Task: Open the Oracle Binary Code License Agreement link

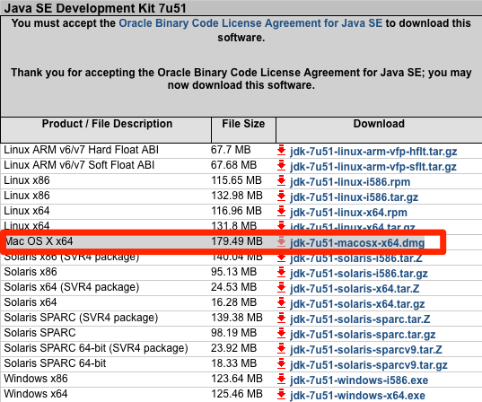Action: (250, 23)
